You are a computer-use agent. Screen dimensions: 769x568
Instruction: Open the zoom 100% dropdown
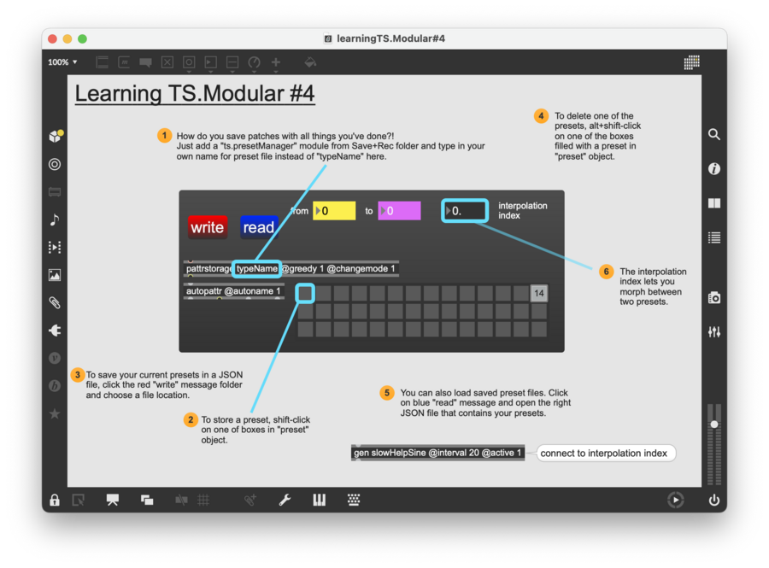coord(62,62)
